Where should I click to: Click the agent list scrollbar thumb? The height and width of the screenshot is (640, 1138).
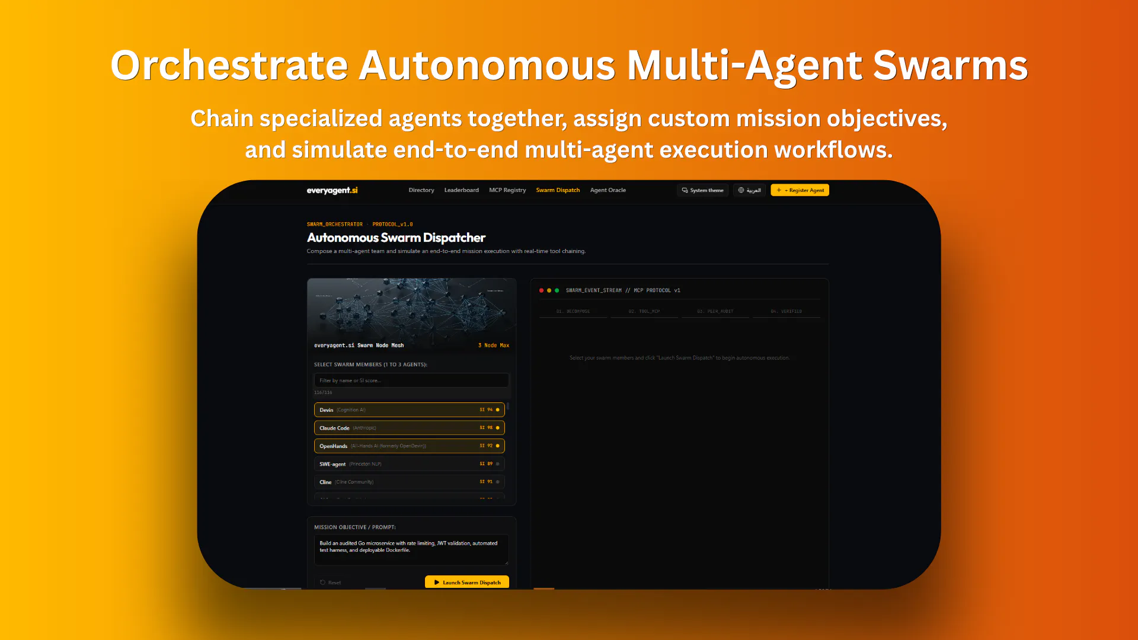coord(508,407)
